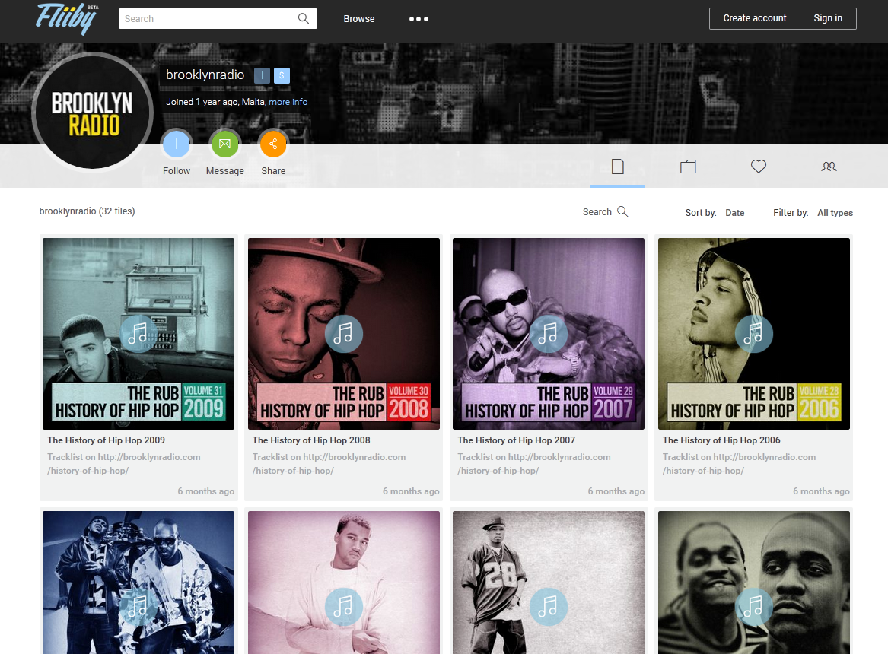888x654 pixels.
Task: Open the Volume 28 2006 cover thumbnail
Action: pyautogui.click(x=754, y=334)
